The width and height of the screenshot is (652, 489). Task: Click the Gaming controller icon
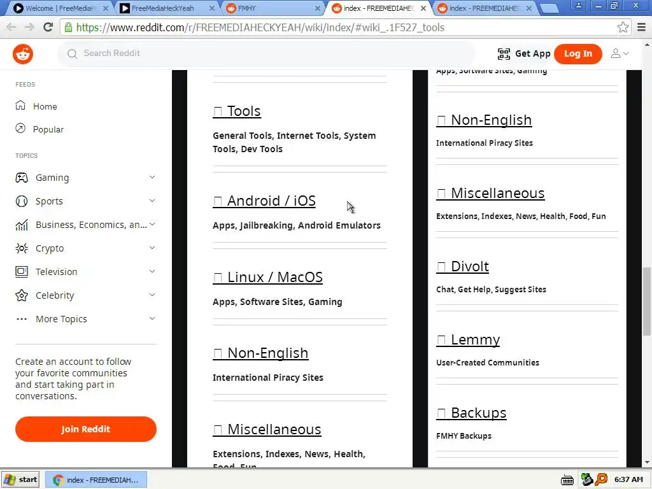pyautogui.click(x=22, y=178)
